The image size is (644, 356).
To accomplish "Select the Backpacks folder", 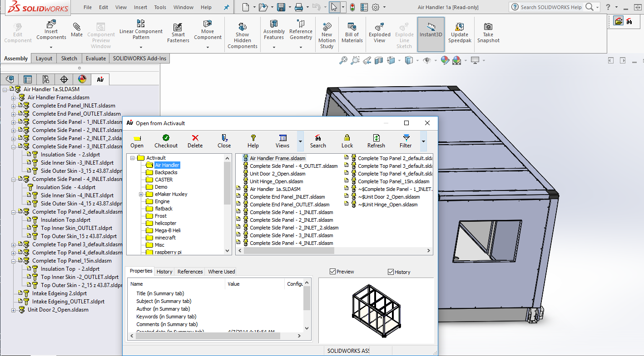I will tap(166, 172).
